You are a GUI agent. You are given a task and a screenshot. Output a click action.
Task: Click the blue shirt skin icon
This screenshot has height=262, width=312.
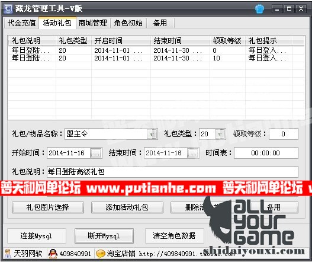(x=260, y=8)
